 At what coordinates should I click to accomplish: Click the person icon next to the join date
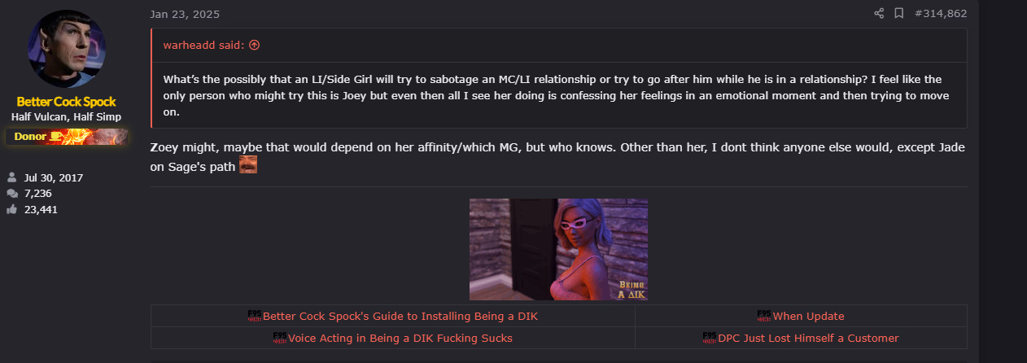click(x=12, y=177)
